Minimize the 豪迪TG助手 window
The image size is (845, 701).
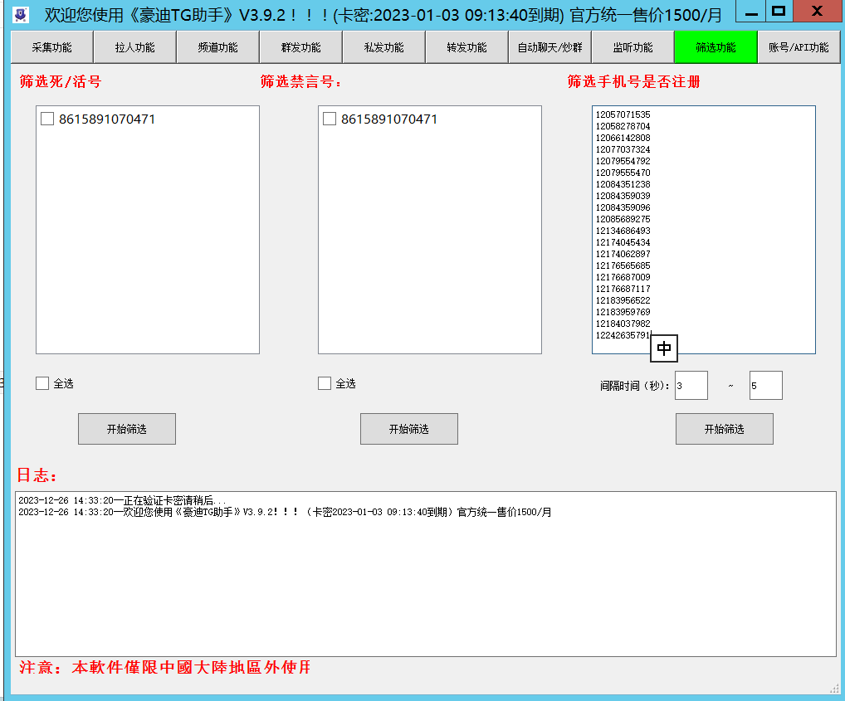tap(752, 12)
